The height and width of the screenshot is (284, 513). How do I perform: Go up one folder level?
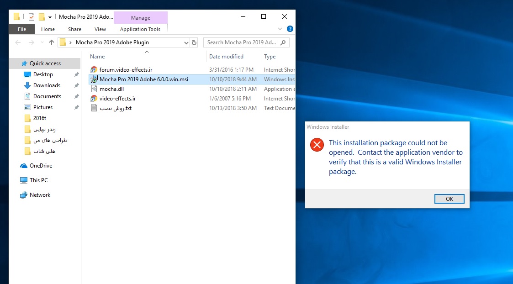[51, 42]
